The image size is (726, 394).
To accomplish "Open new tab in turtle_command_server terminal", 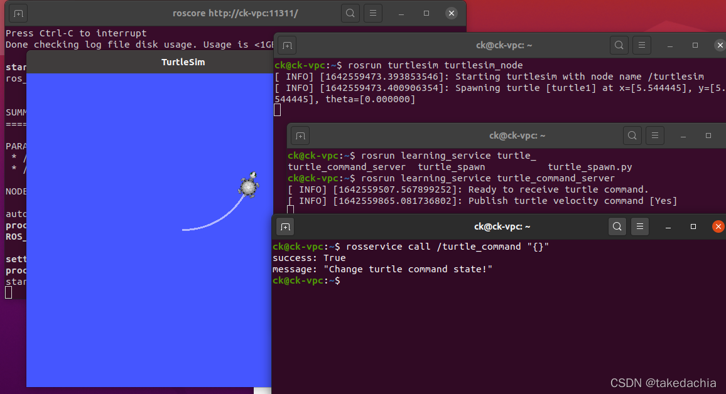I will pyautogui.click(x=300, y=136).
